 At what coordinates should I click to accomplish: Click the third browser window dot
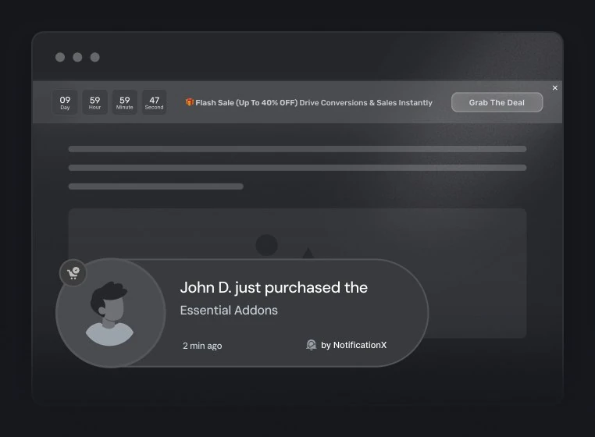pyautogui.click(x=94, y=57)
